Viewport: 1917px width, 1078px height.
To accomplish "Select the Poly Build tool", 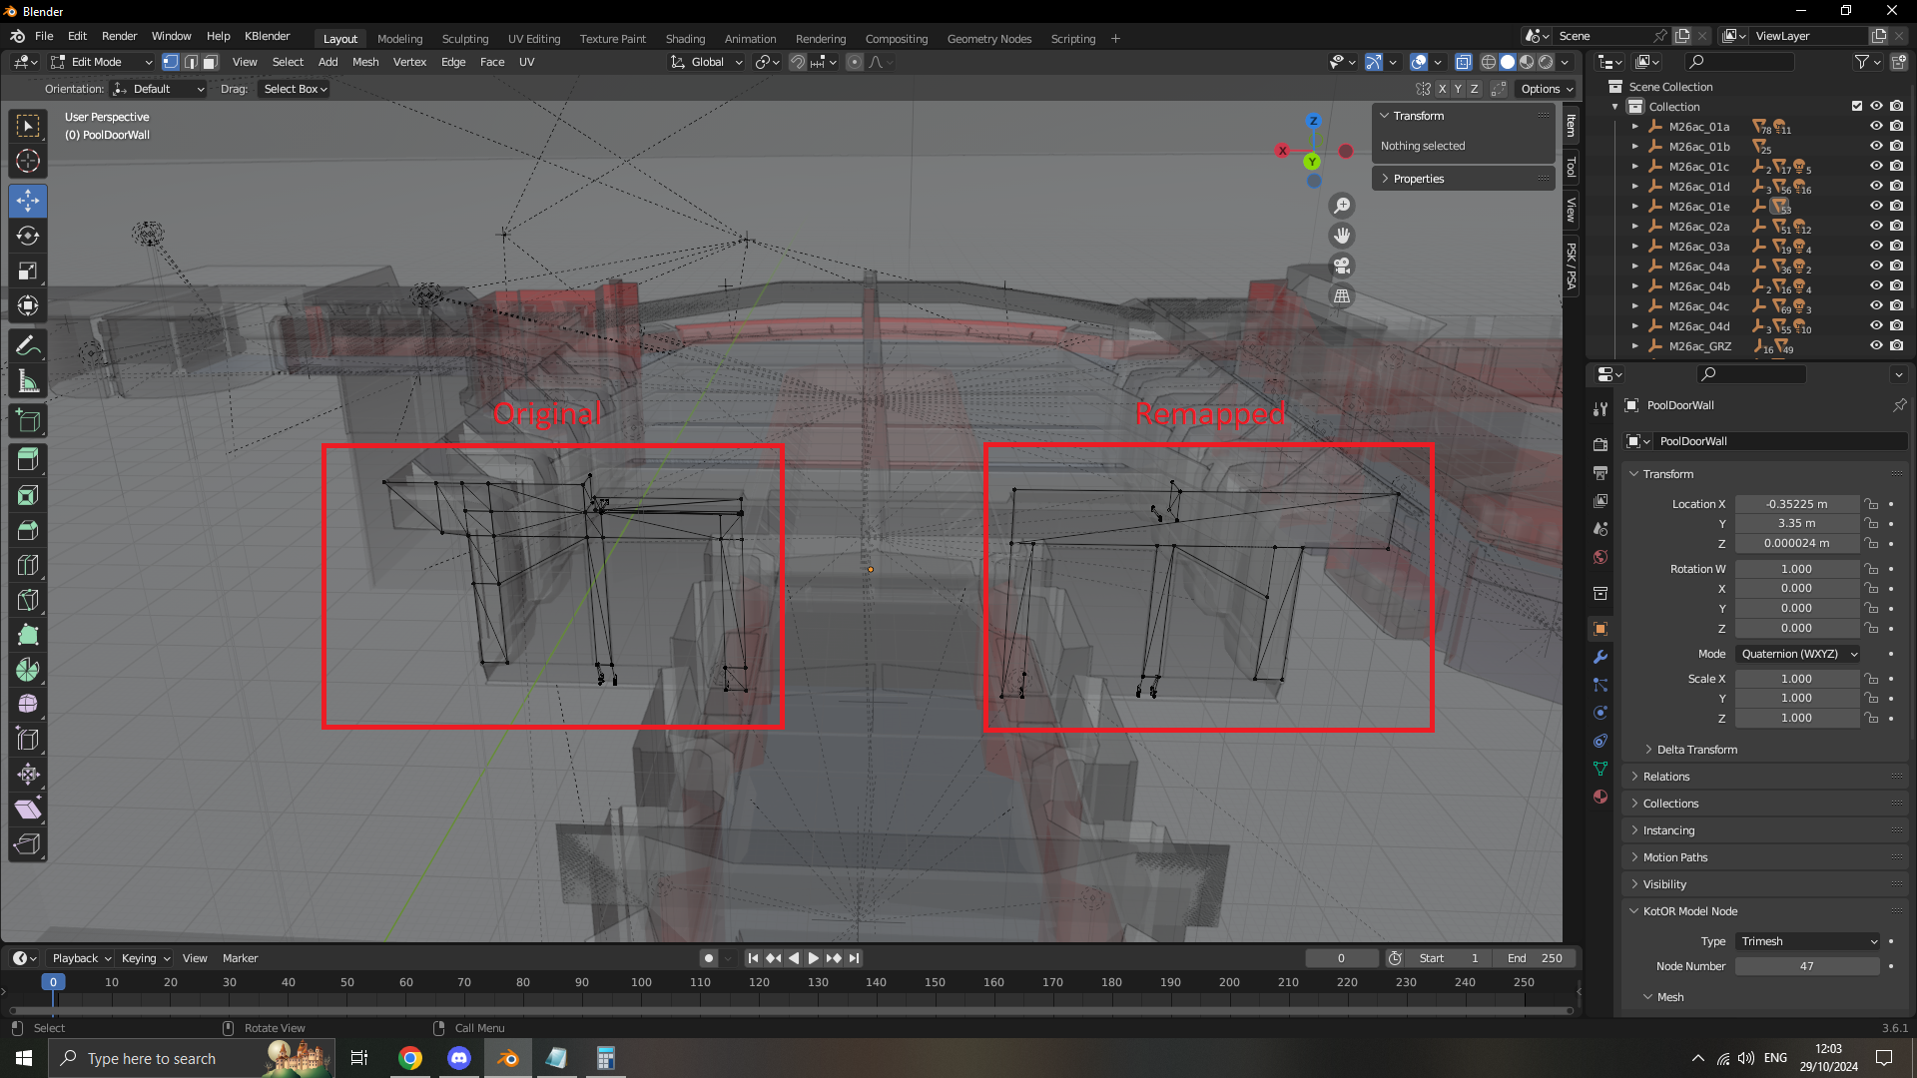I will tap(28, 635).
